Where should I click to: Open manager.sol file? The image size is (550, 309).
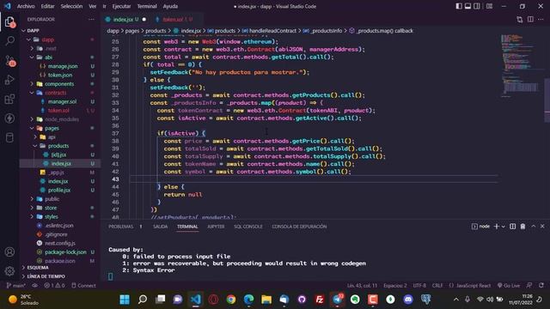[x=62, y=101]
